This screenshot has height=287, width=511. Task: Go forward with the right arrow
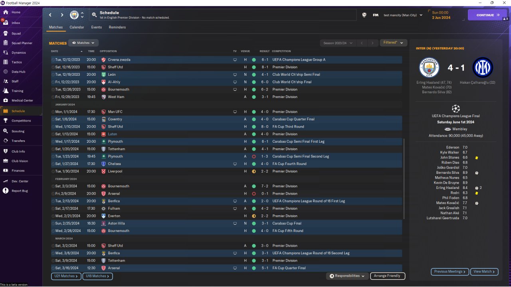pyautogui.click(x=62, y=15)
